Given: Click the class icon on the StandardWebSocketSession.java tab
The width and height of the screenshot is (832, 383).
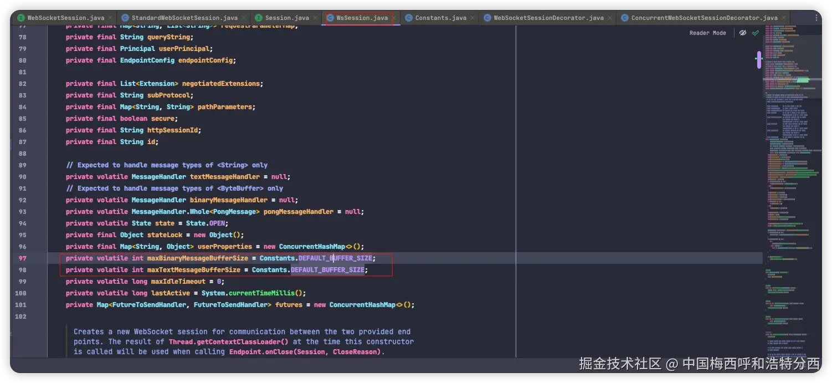Looking at the screenshot, I should pyautogui.click(x=125, y=18).
